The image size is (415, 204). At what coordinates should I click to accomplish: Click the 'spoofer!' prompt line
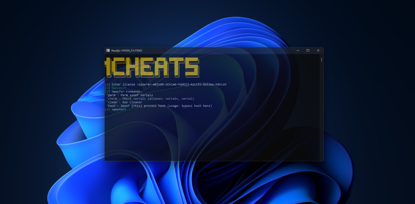[x=119, y=109]
